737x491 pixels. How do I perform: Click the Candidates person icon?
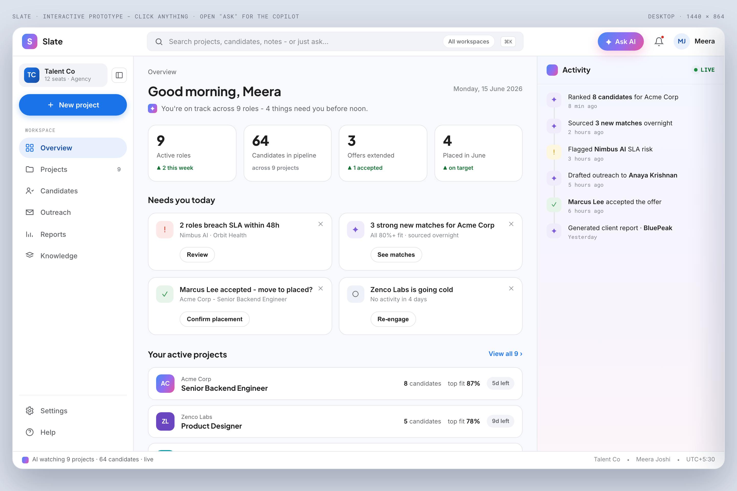coord(29,191)
